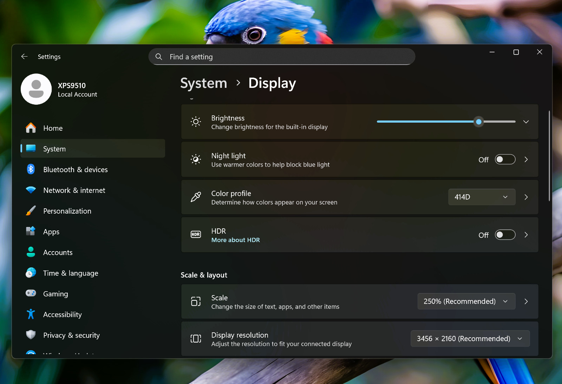Click the user avatar picture
This screenshot has width=562, height=384.
(x=36, y=89)
